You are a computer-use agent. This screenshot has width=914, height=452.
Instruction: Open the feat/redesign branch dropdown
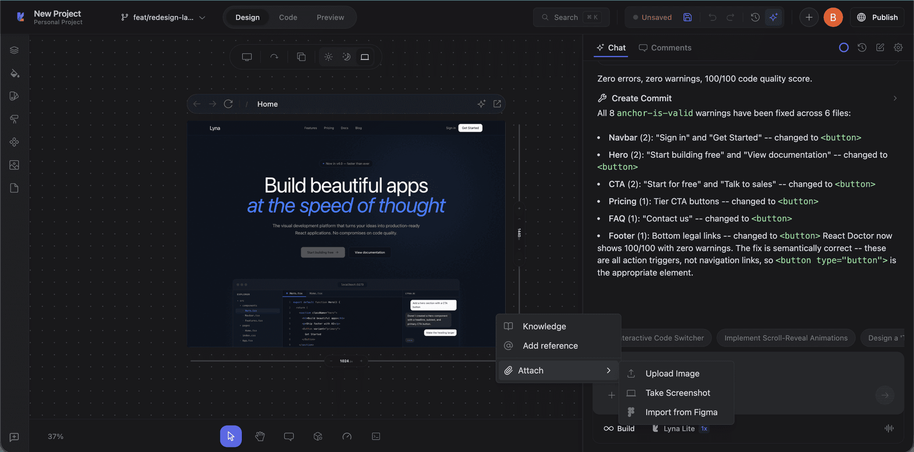click(163, 17)
